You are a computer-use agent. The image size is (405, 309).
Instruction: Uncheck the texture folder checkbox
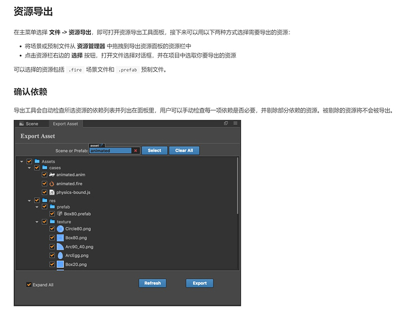pos(45,221)
